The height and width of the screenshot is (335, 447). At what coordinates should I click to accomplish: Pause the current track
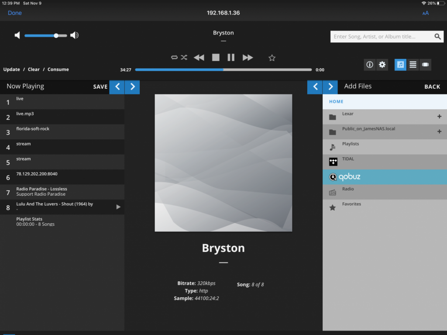click(x=231, y=58)
